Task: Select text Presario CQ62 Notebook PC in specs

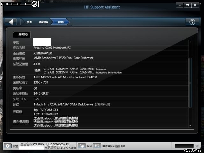Action: pos(52,48)
